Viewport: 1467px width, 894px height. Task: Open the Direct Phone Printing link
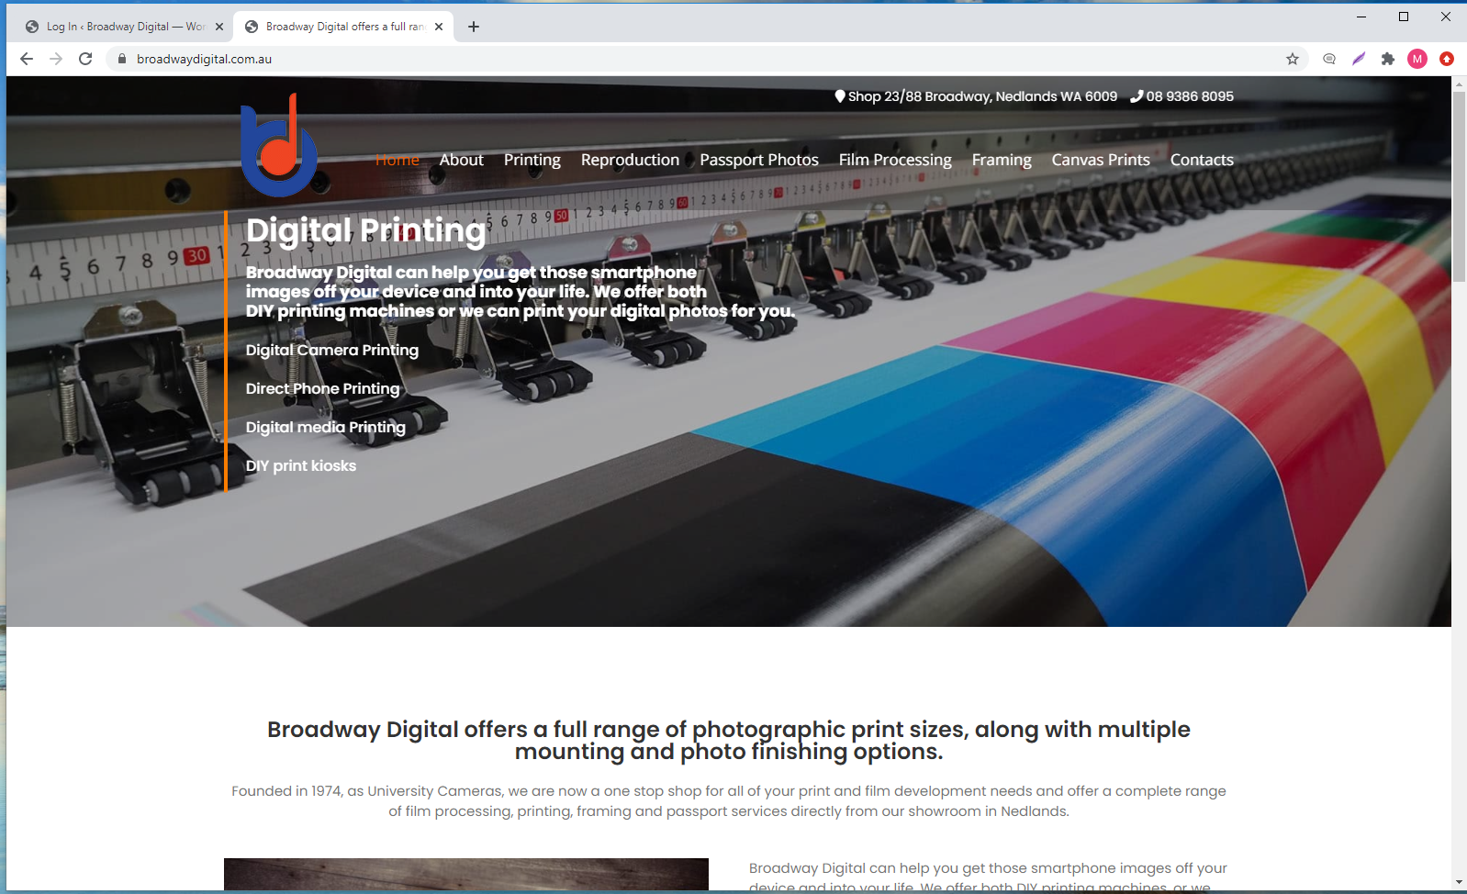323,389
